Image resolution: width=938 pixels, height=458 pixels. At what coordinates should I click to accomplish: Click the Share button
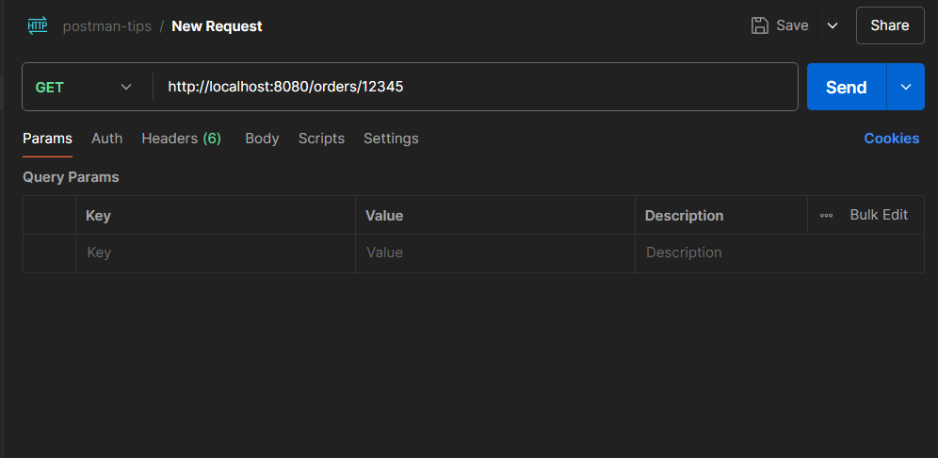pyautogui.click(x=890, y=25)
